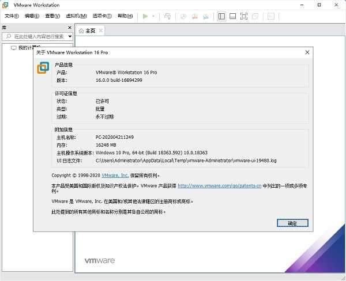Open the vmware.com patents-cn link
346x281 pixels.
(220, 186)
